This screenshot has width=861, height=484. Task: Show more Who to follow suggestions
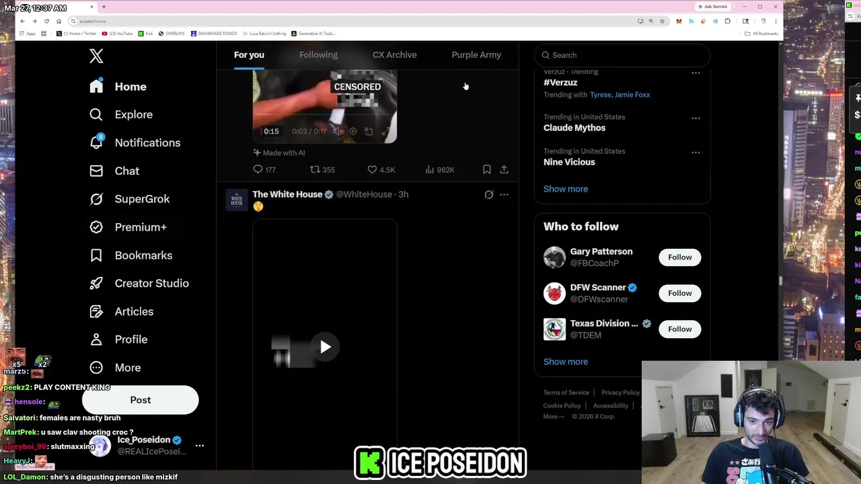coord(566,362)
